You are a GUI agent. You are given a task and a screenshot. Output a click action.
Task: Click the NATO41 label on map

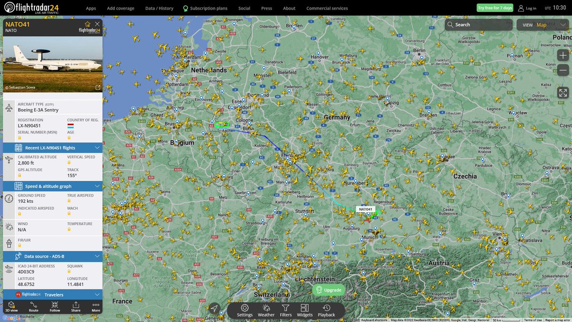coord(366,209)
